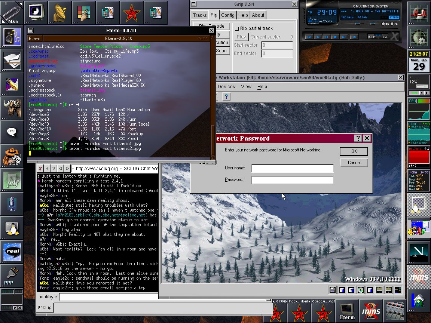Click the CD-ROM status icon in VMware
The height and width of the screenshot is (323, 431).
[x=361, y=290]
